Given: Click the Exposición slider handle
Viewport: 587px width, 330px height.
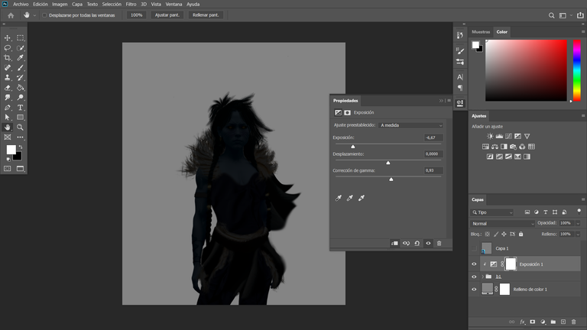Looking at the screenshot, I should [x=352, y=147].
